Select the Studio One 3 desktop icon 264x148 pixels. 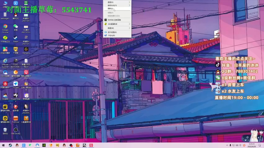16,98
